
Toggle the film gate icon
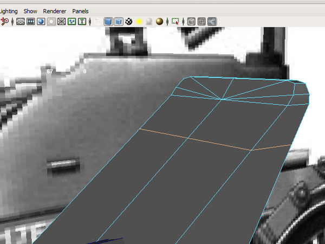(31, 22)
